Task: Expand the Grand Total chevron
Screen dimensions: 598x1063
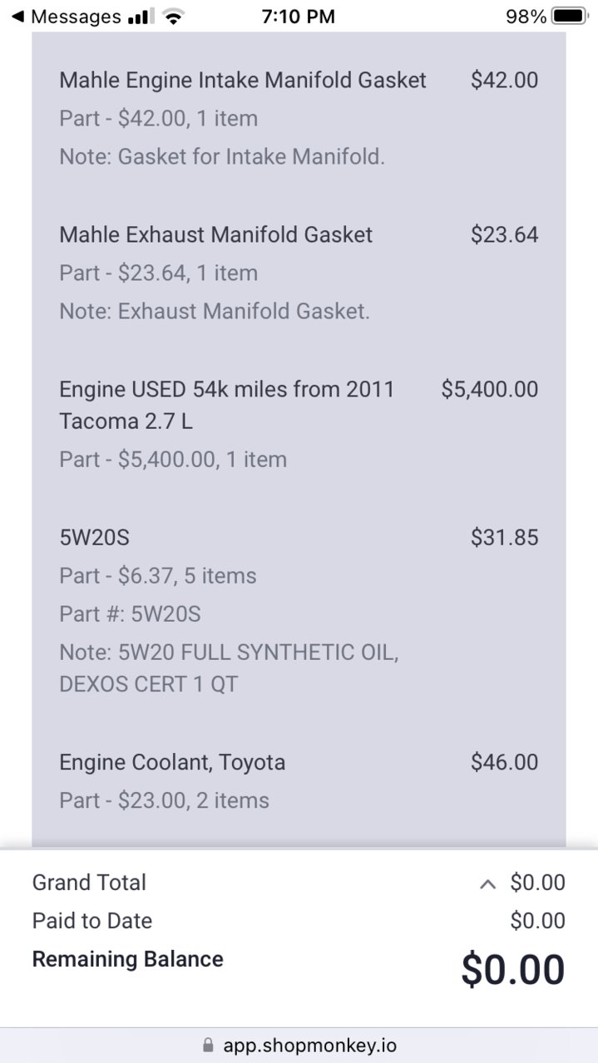Action: (x=488, y=883)
